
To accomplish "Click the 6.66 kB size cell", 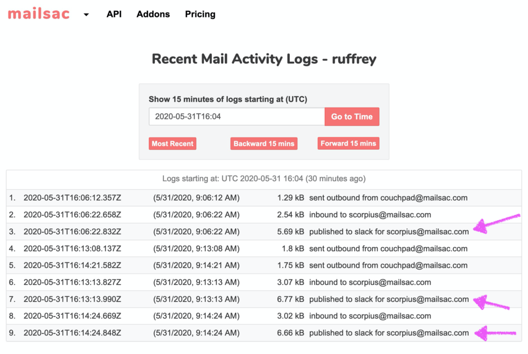I will click(x=291, y=333).
